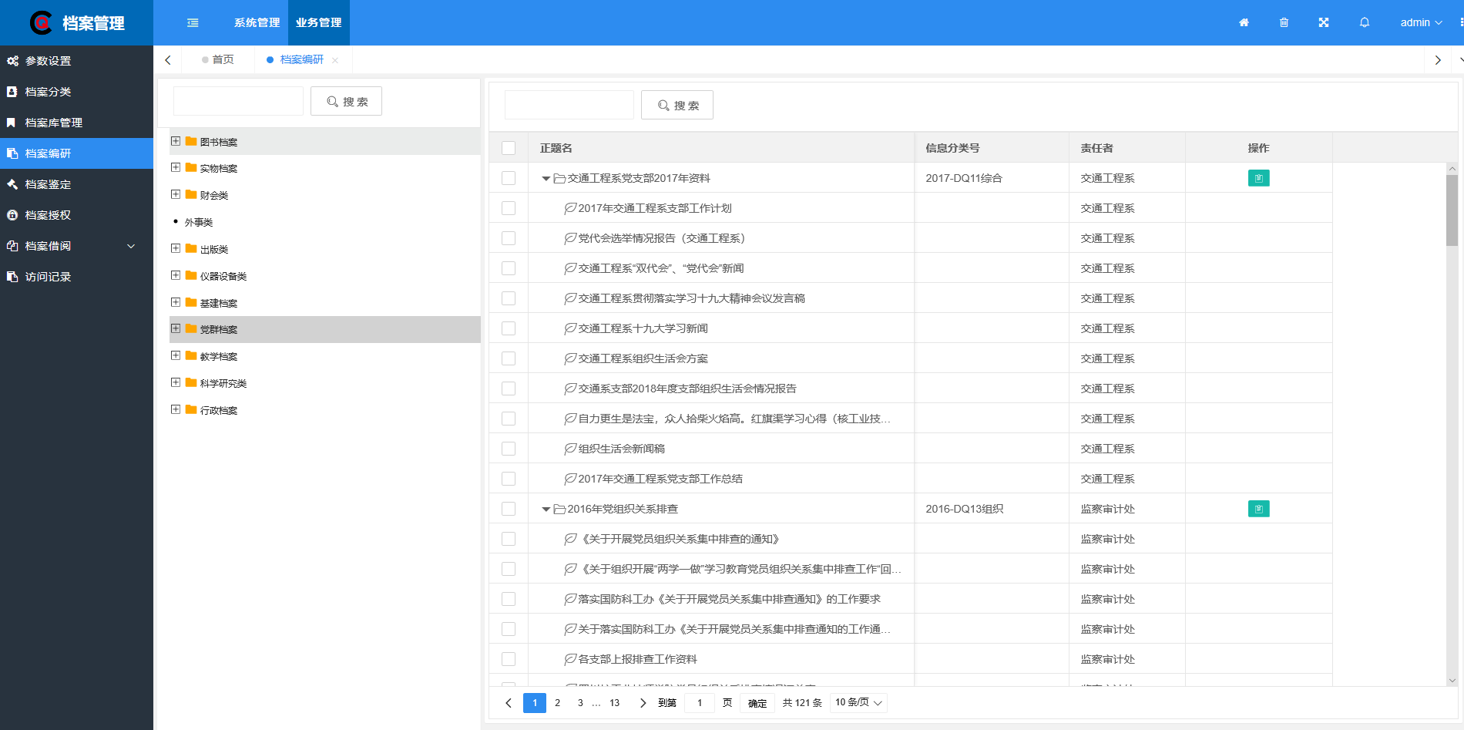Switch to the 系统管理 menu tab

pos(256,22)
